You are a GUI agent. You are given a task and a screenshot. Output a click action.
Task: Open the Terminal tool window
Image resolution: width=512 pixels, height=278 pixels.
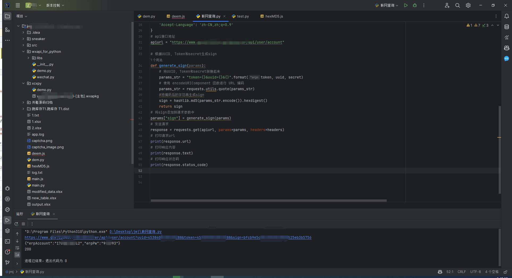click(x=7, y=241)
